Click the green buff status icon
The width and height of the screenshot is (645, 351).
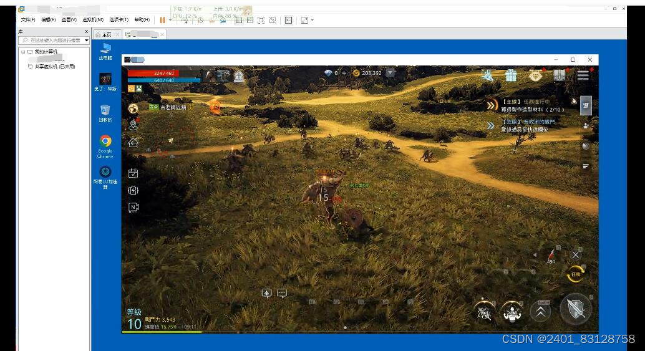[x=139, y=89]
